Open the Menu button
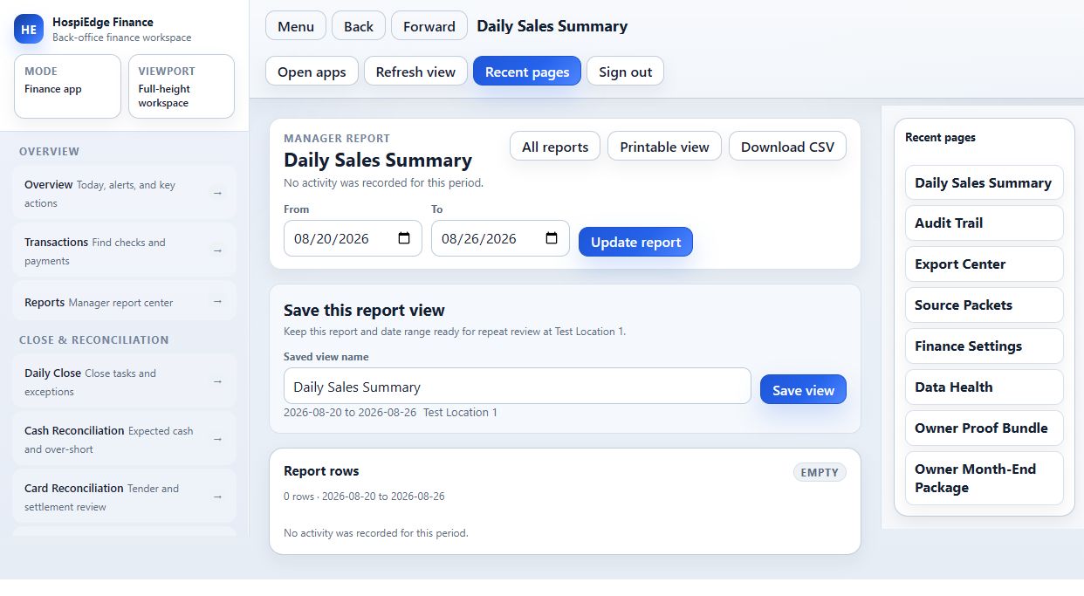 (296, 26)
